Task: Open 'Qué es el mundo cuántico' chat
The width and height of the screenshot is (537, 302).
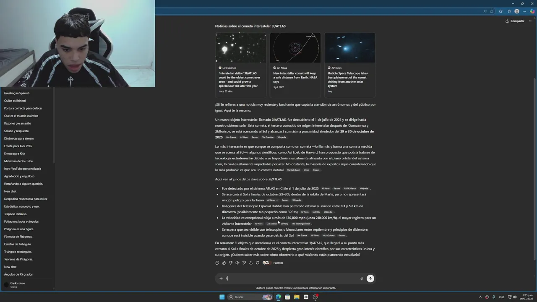Action: pos(21,116)
